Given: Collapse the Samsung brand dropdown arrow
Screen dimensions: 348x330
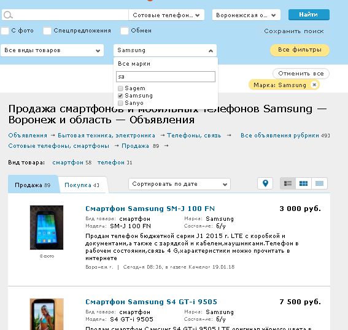Looking at the screenshot, I should pyautogui.click(x=211, y=51).
